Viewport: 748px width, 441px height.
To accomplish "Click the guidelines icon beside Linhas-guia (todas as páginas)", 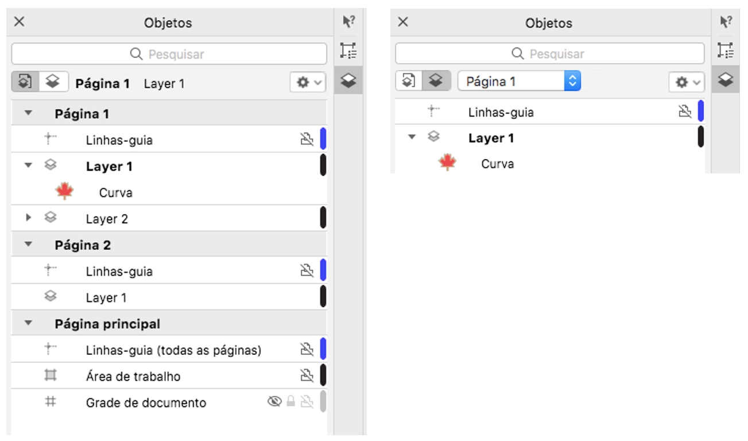I will [x=51, y=348].
